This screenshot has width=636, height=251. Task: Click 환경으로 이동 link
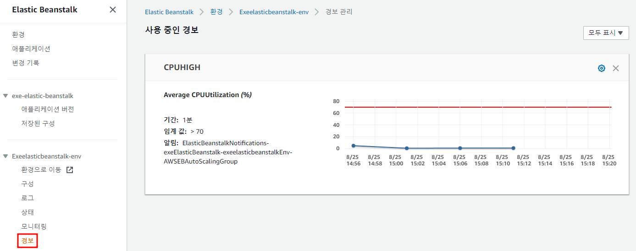(x=41, y=169)
